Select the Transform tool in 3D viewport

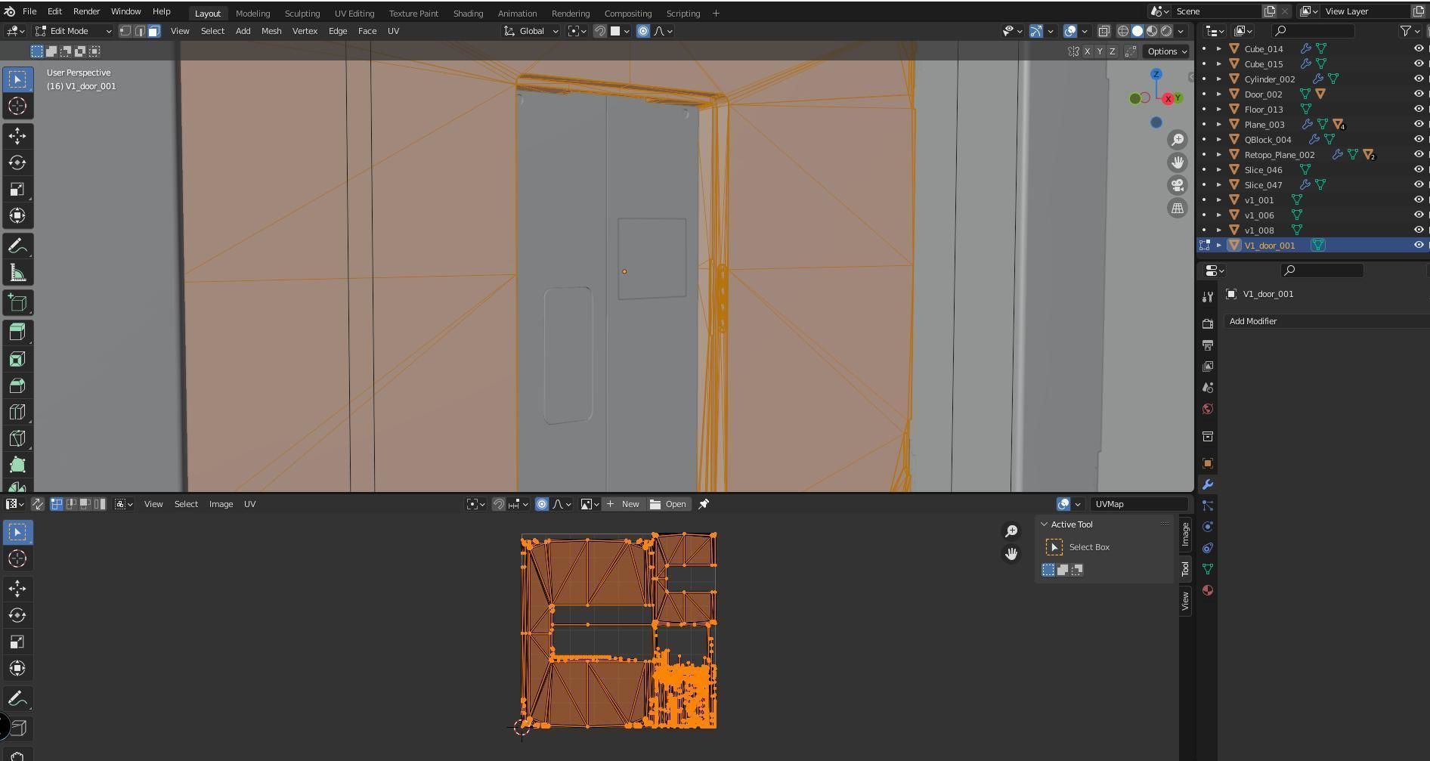17,215
